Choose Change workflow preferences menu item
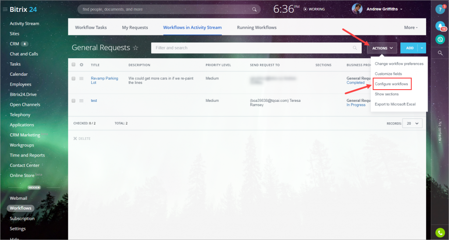Screen dimensions: 449x240 click(x=399, y=64)
